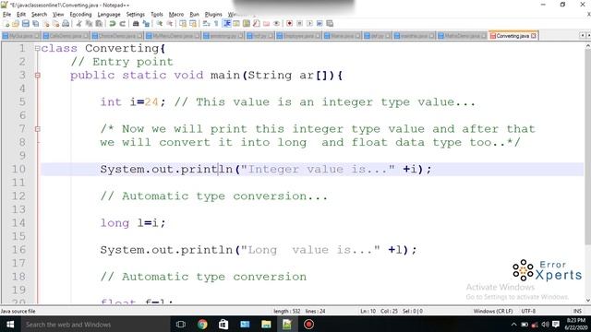Image resolution: width=591 pixels, height=332 pixels.
Task: Click the Close document toolbar icon
Action: click(x=46, y=23)
